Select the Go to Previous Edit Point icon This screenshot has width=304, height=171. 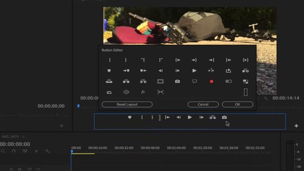[x=228, y=60]
